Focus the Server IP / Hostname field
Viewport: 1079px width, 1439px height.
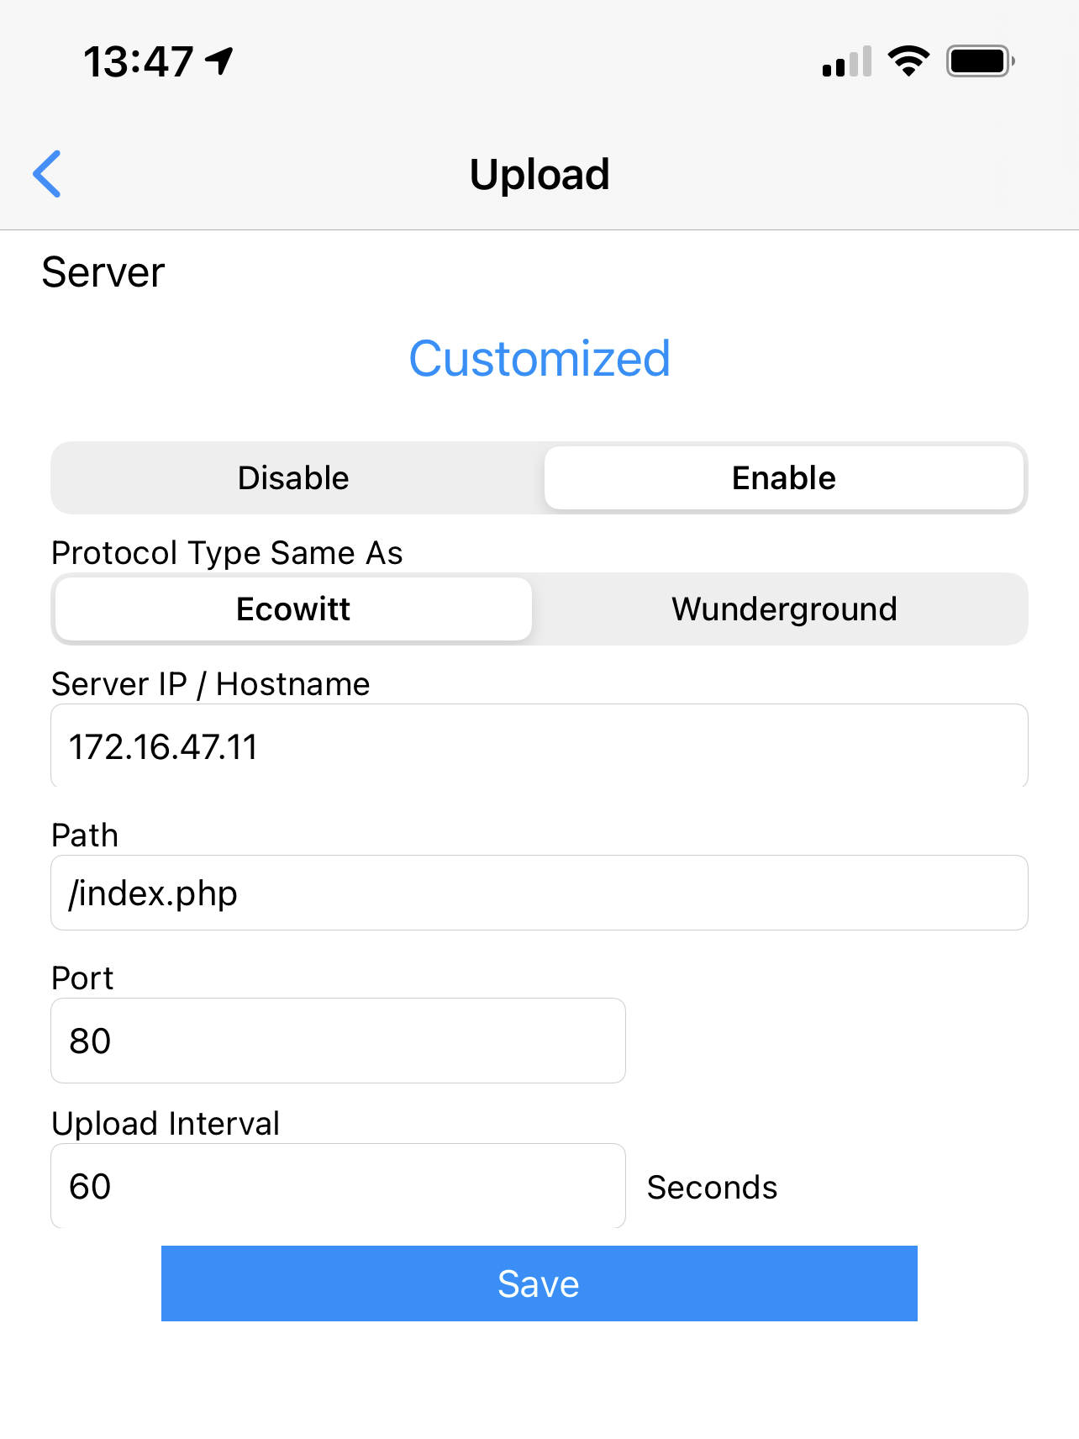pos(539,746)
